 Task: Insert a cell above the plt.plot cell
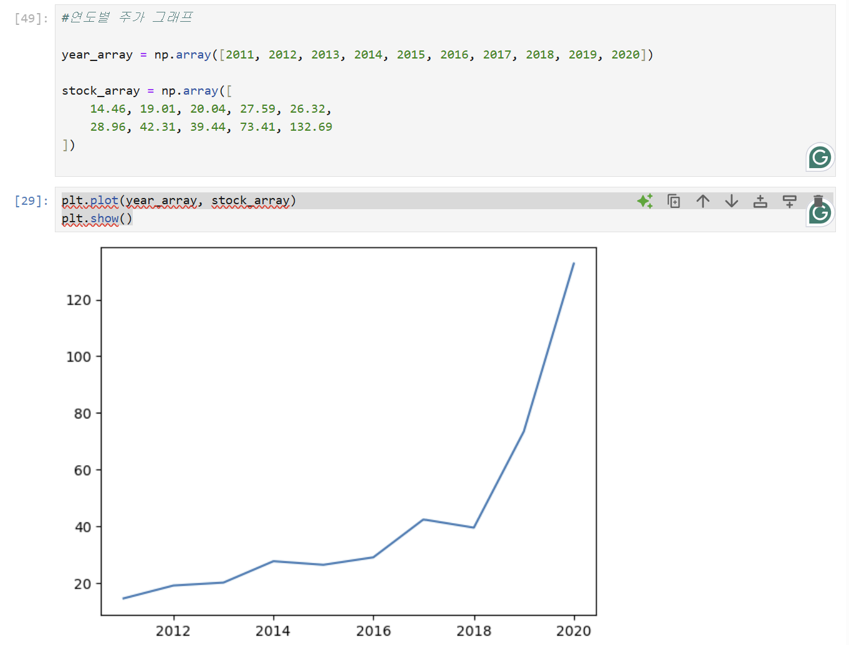pyautogui.click(x=760, y=201)
